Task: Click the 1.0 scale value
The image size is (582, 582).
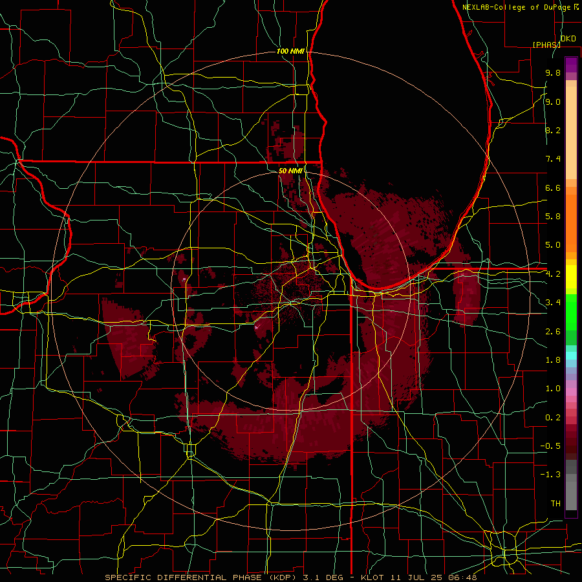Action: 553,389
